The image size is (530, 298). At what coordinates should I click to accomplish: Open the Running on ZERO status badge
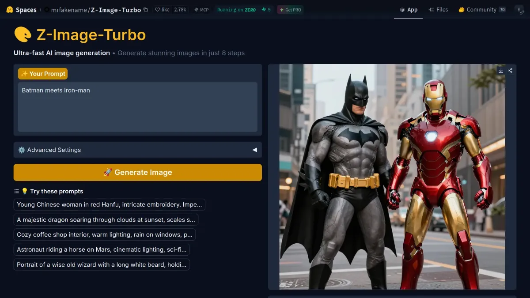point(236,10)
